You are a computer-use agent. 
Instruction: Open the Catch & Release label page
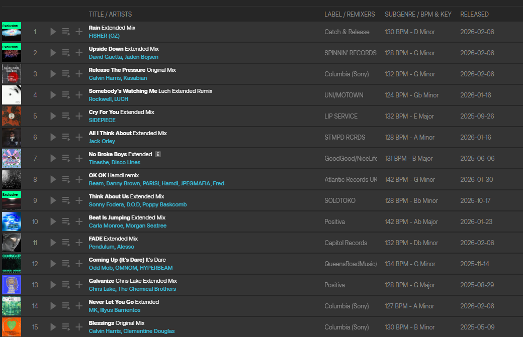pyautogui.click(x=346, y=32)
